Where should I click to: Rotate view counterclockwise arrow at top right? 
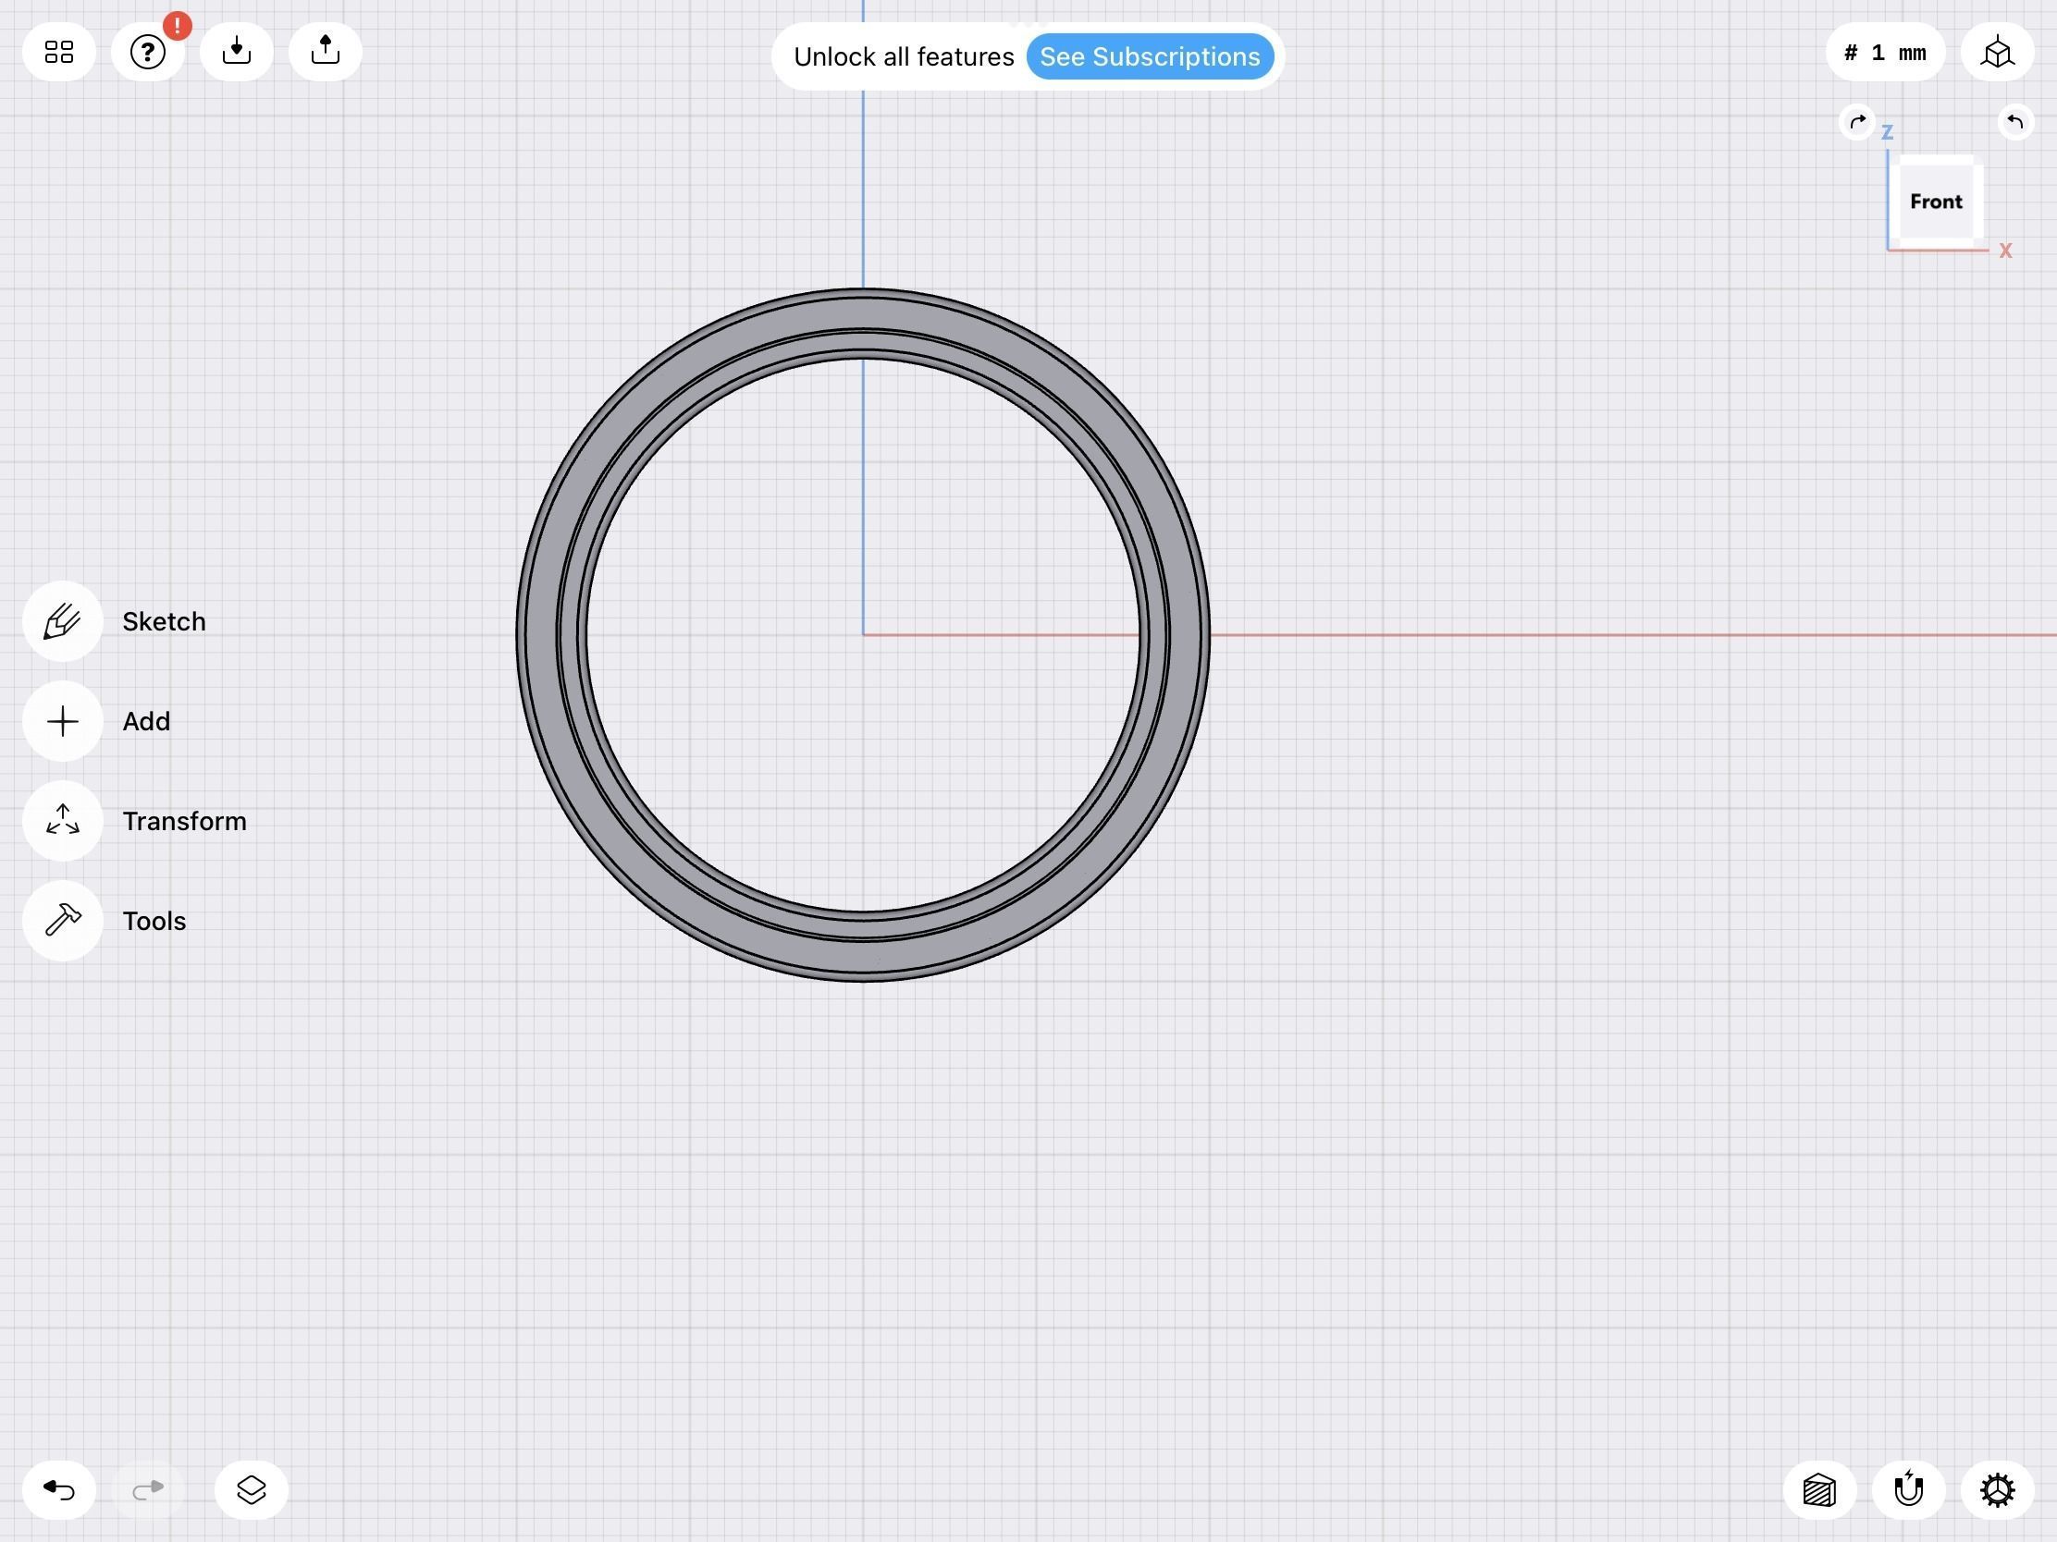coord(2014,122)
